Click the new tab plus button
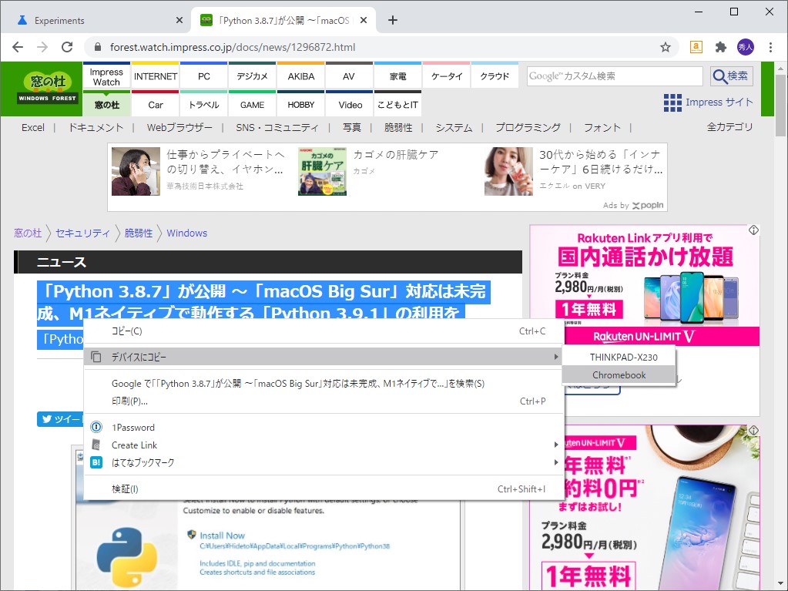 click(394, 19)
